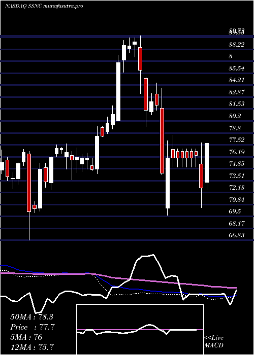
Task: Click the <<Live MACD label
Action: 214,342
